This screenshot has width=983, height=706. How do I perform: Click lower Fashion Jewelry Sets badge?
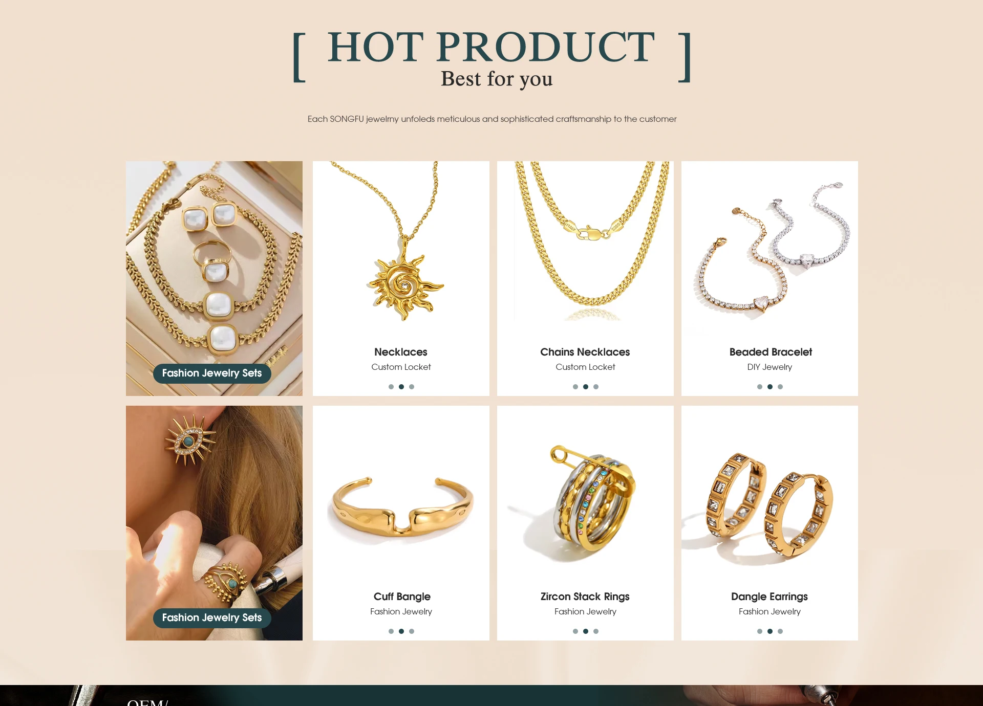click(212, 618)
